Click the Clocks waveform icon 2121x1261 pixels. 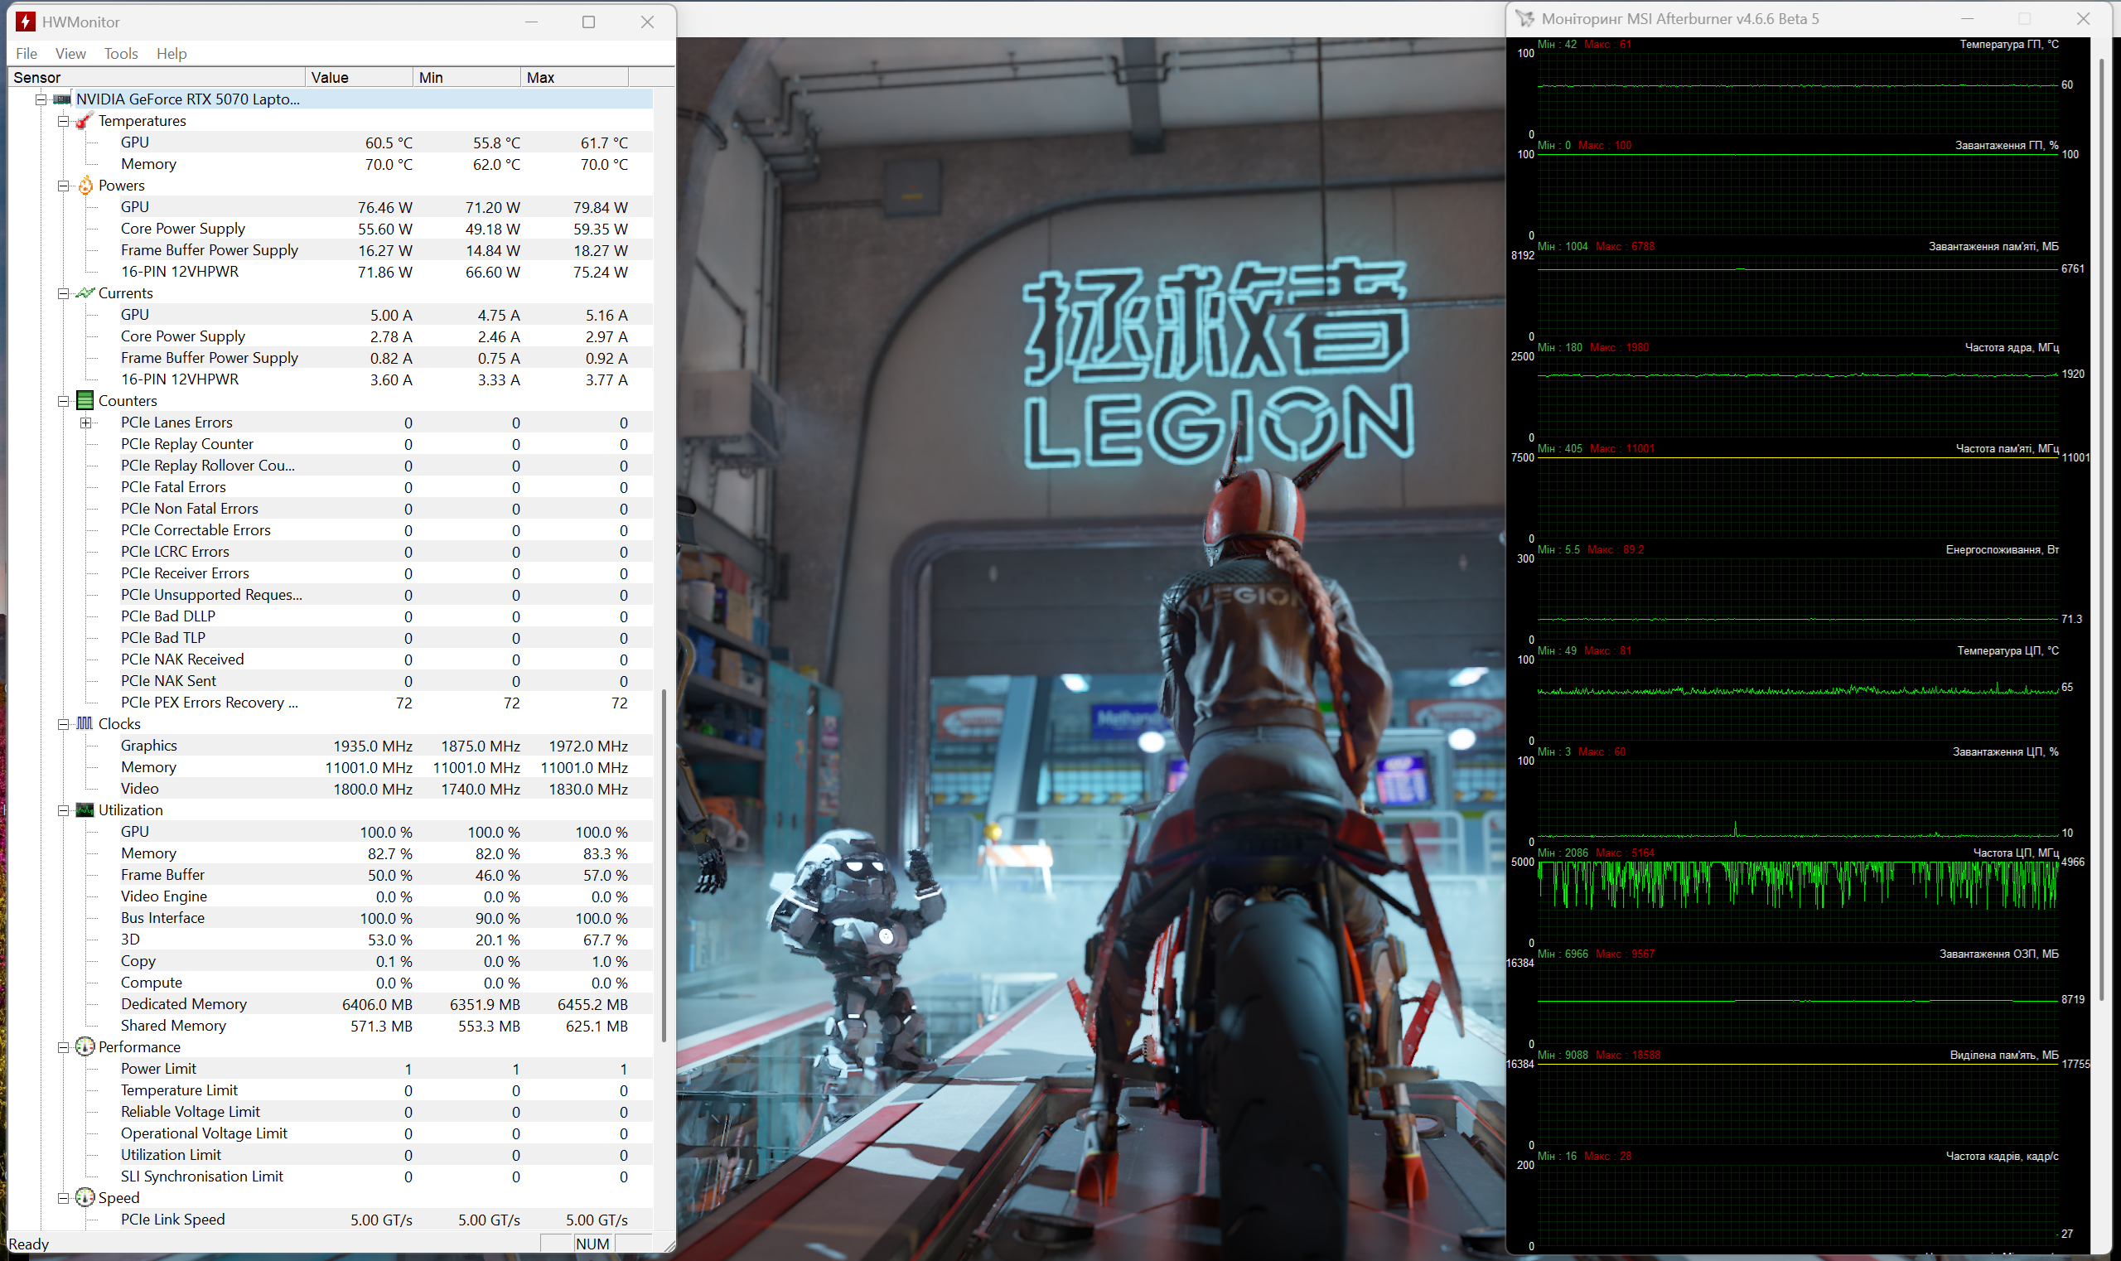(85, 723)
